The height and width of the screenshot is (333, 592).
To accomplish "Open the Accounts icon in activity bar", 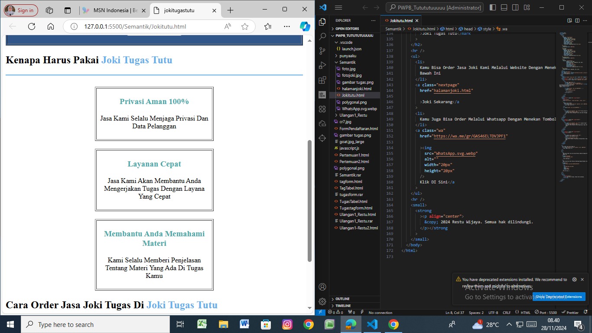I will pos(322,287).
